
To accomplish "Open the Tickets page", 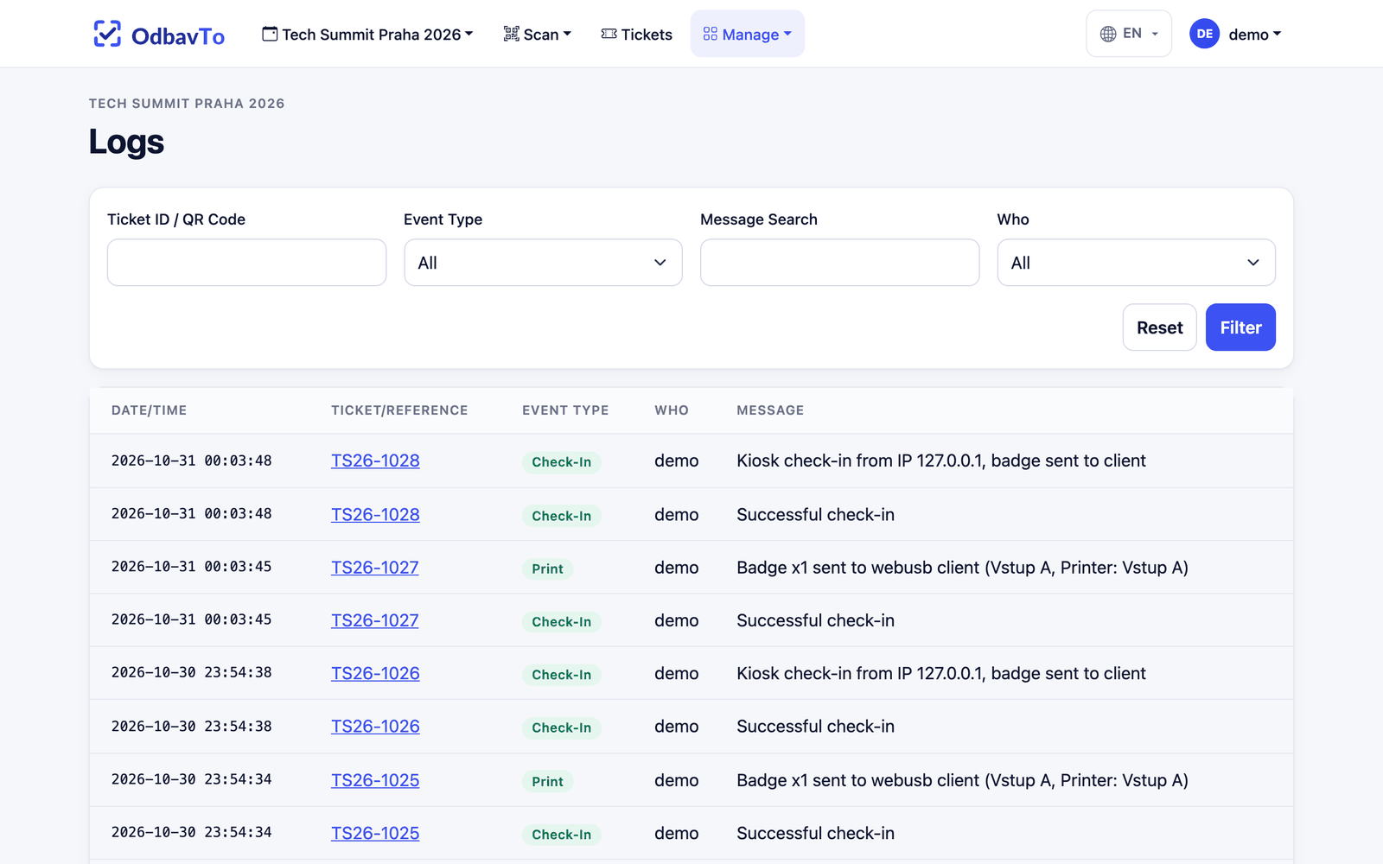I will pos(637,34).
